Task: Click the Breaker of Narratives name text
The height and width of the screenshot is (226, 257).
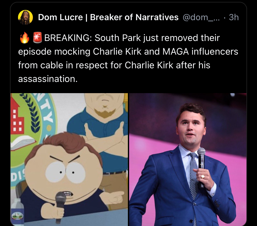Action: (134, 17)
